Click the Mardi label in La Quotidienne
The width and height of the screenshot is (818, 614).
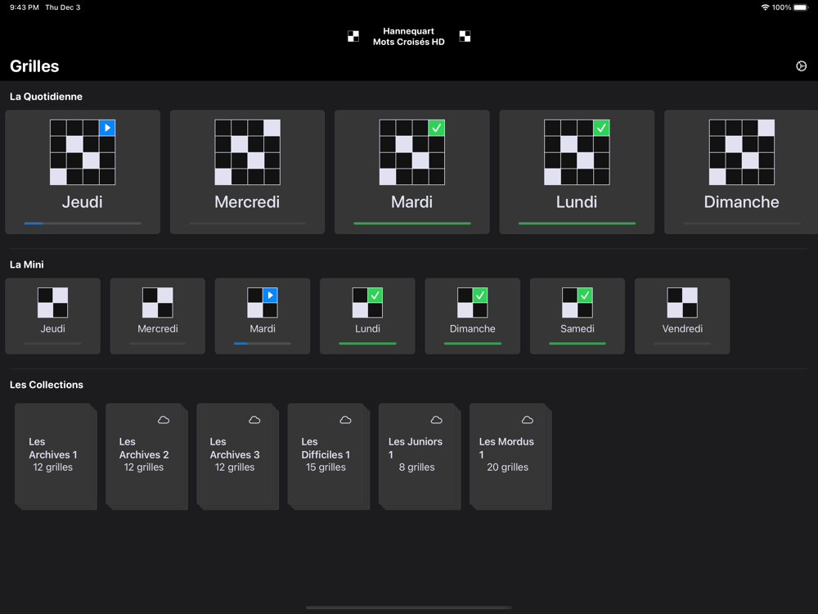click(412, 202)
